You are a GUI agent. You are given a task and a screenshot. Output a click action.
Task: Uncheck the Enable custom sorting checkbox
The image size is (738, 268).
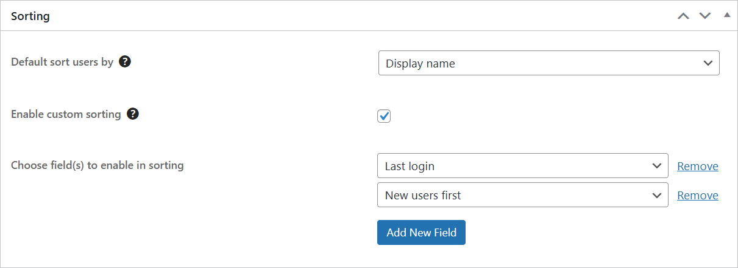[384, 116]
